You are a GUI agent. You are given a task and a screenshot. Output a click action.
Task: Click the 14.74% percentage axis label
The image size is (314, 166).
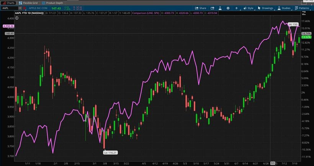(306, 33)
